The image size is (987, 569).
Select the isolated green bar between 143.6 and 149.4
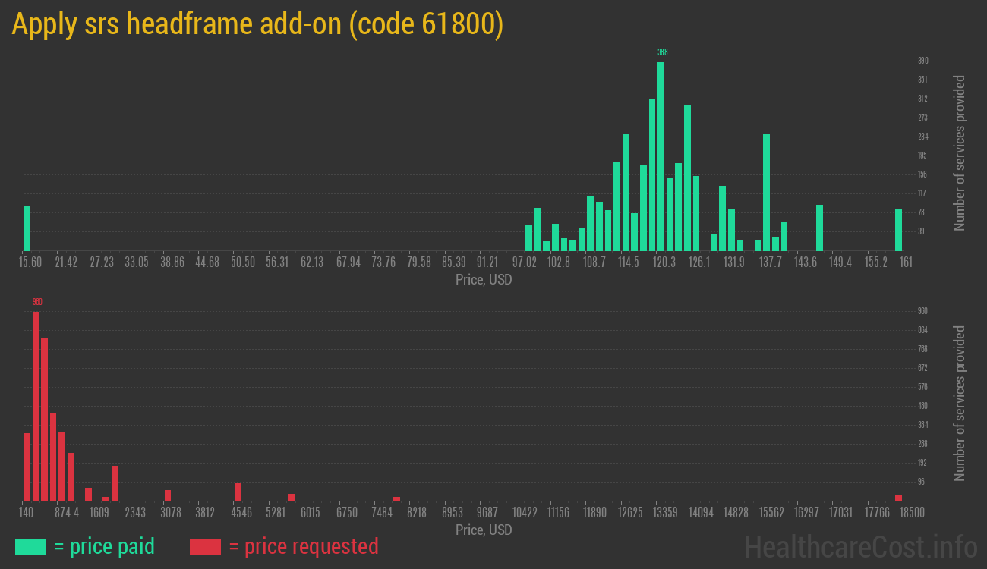(819, 228)
